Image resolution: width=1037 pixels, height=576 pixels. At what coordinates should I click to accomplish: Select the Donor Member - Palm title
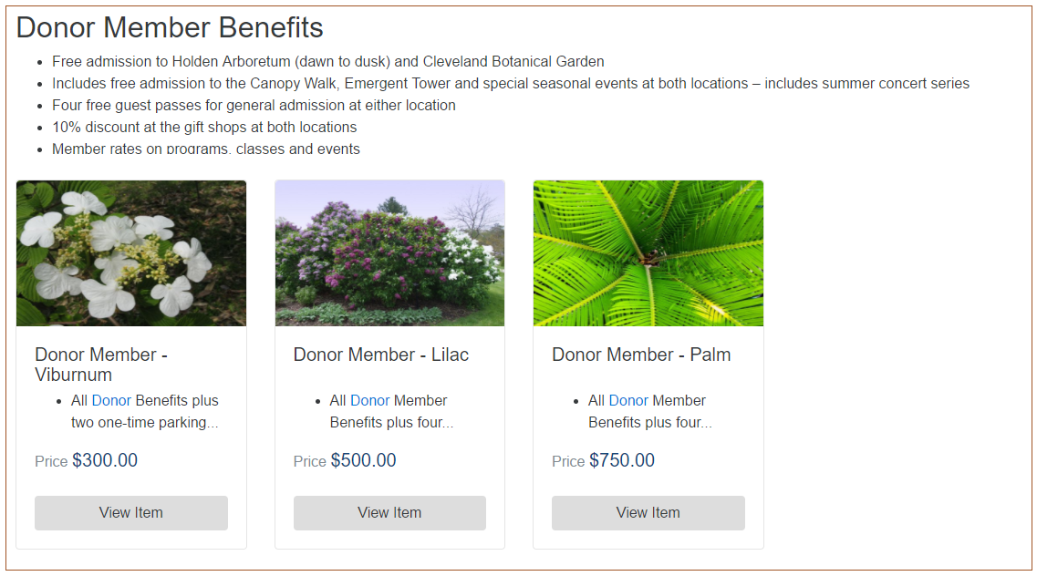pos(641,355)
